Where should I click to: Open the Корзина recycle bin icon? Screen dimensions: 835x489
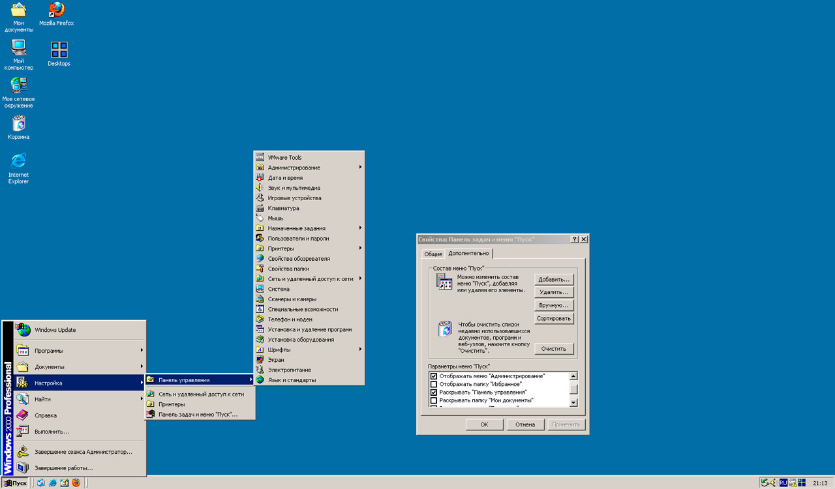[18, 124]
